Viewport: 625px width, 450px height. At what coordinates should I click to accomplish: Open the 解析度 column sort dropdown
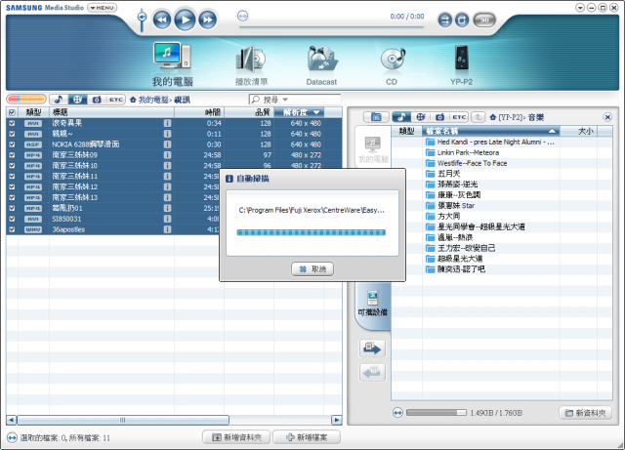tap(316, 112)
